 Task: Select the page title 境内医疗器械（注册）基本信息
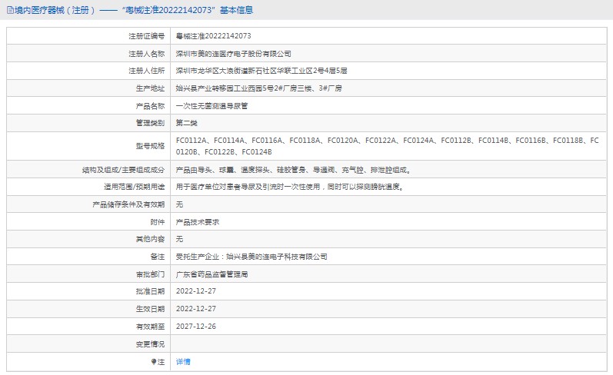pos(133,10)
